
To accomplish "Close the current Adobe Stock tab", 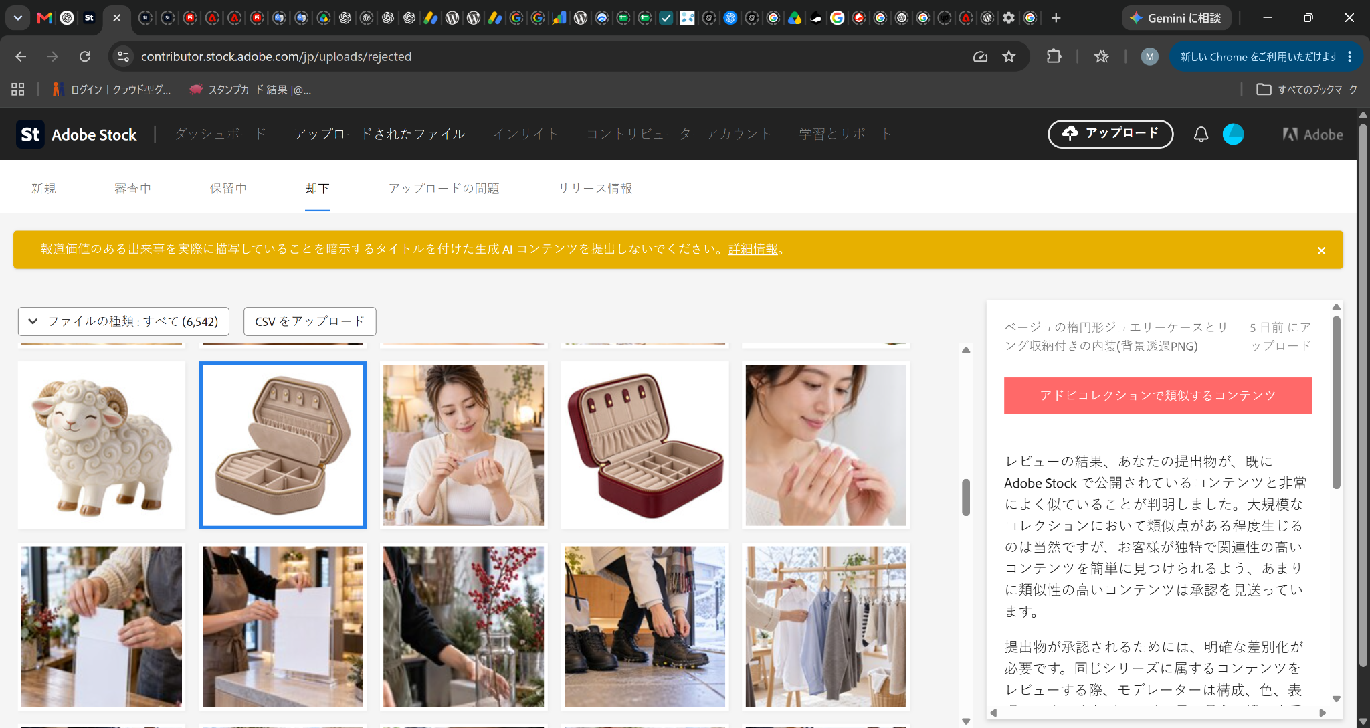I will point(116,18).
